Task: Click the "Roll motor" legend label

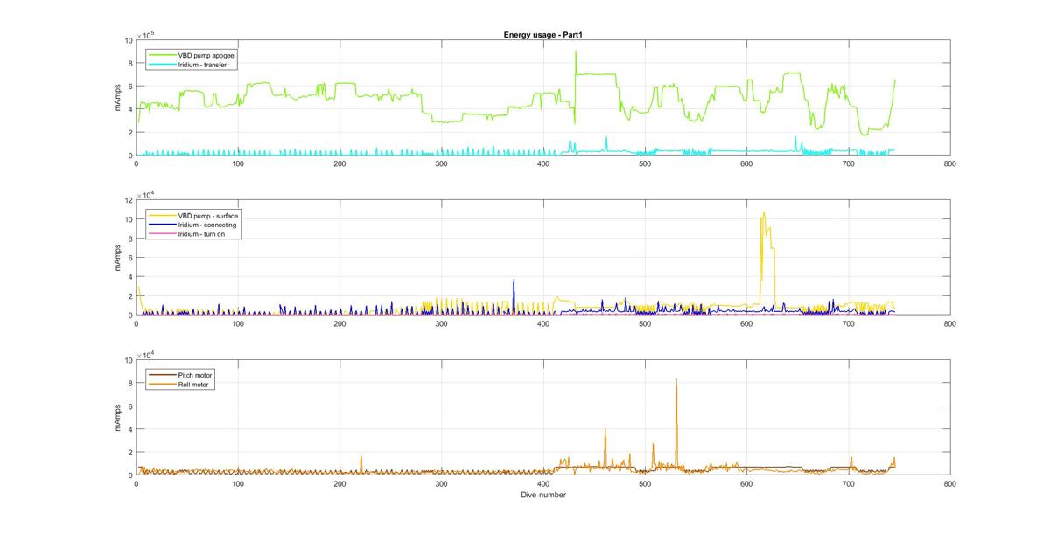Action: pyautogui.click(x=193, y=384)
